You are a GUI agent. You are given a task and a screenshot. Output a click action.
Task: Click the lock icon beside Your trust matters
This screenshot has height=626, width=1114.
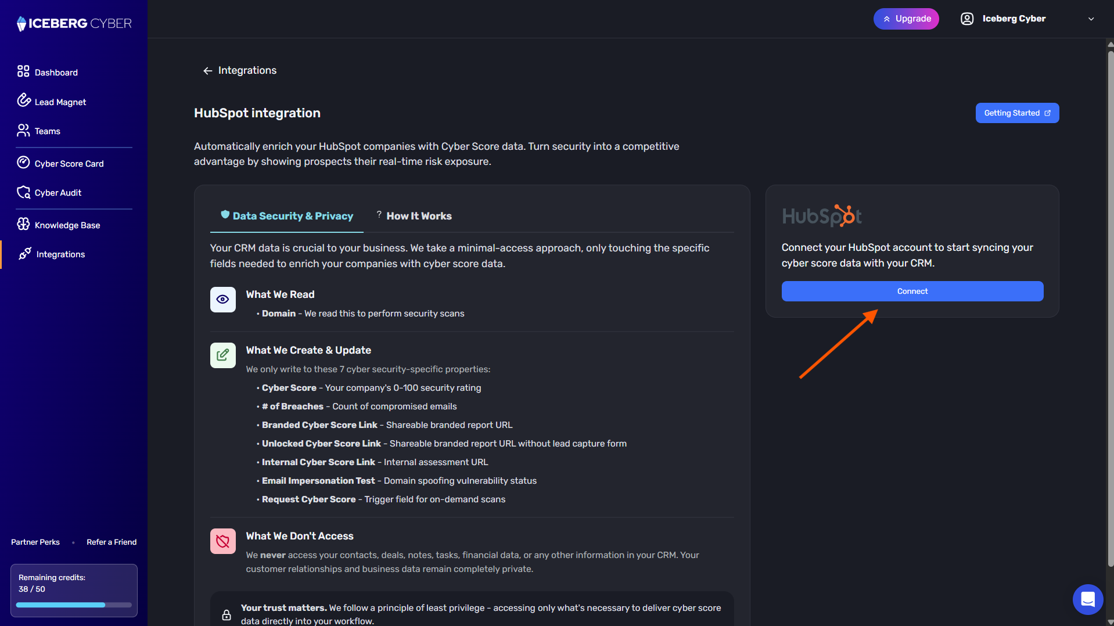227,614
